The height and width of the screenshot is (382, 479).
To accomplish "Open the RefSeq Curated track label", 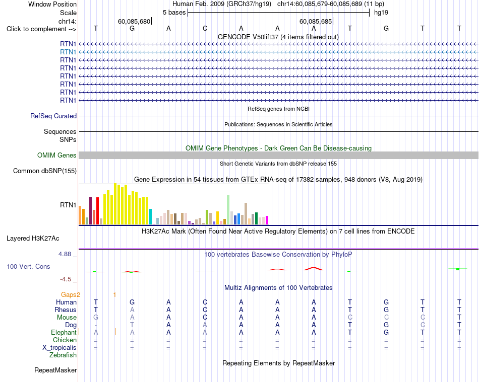I will [53, 116].
